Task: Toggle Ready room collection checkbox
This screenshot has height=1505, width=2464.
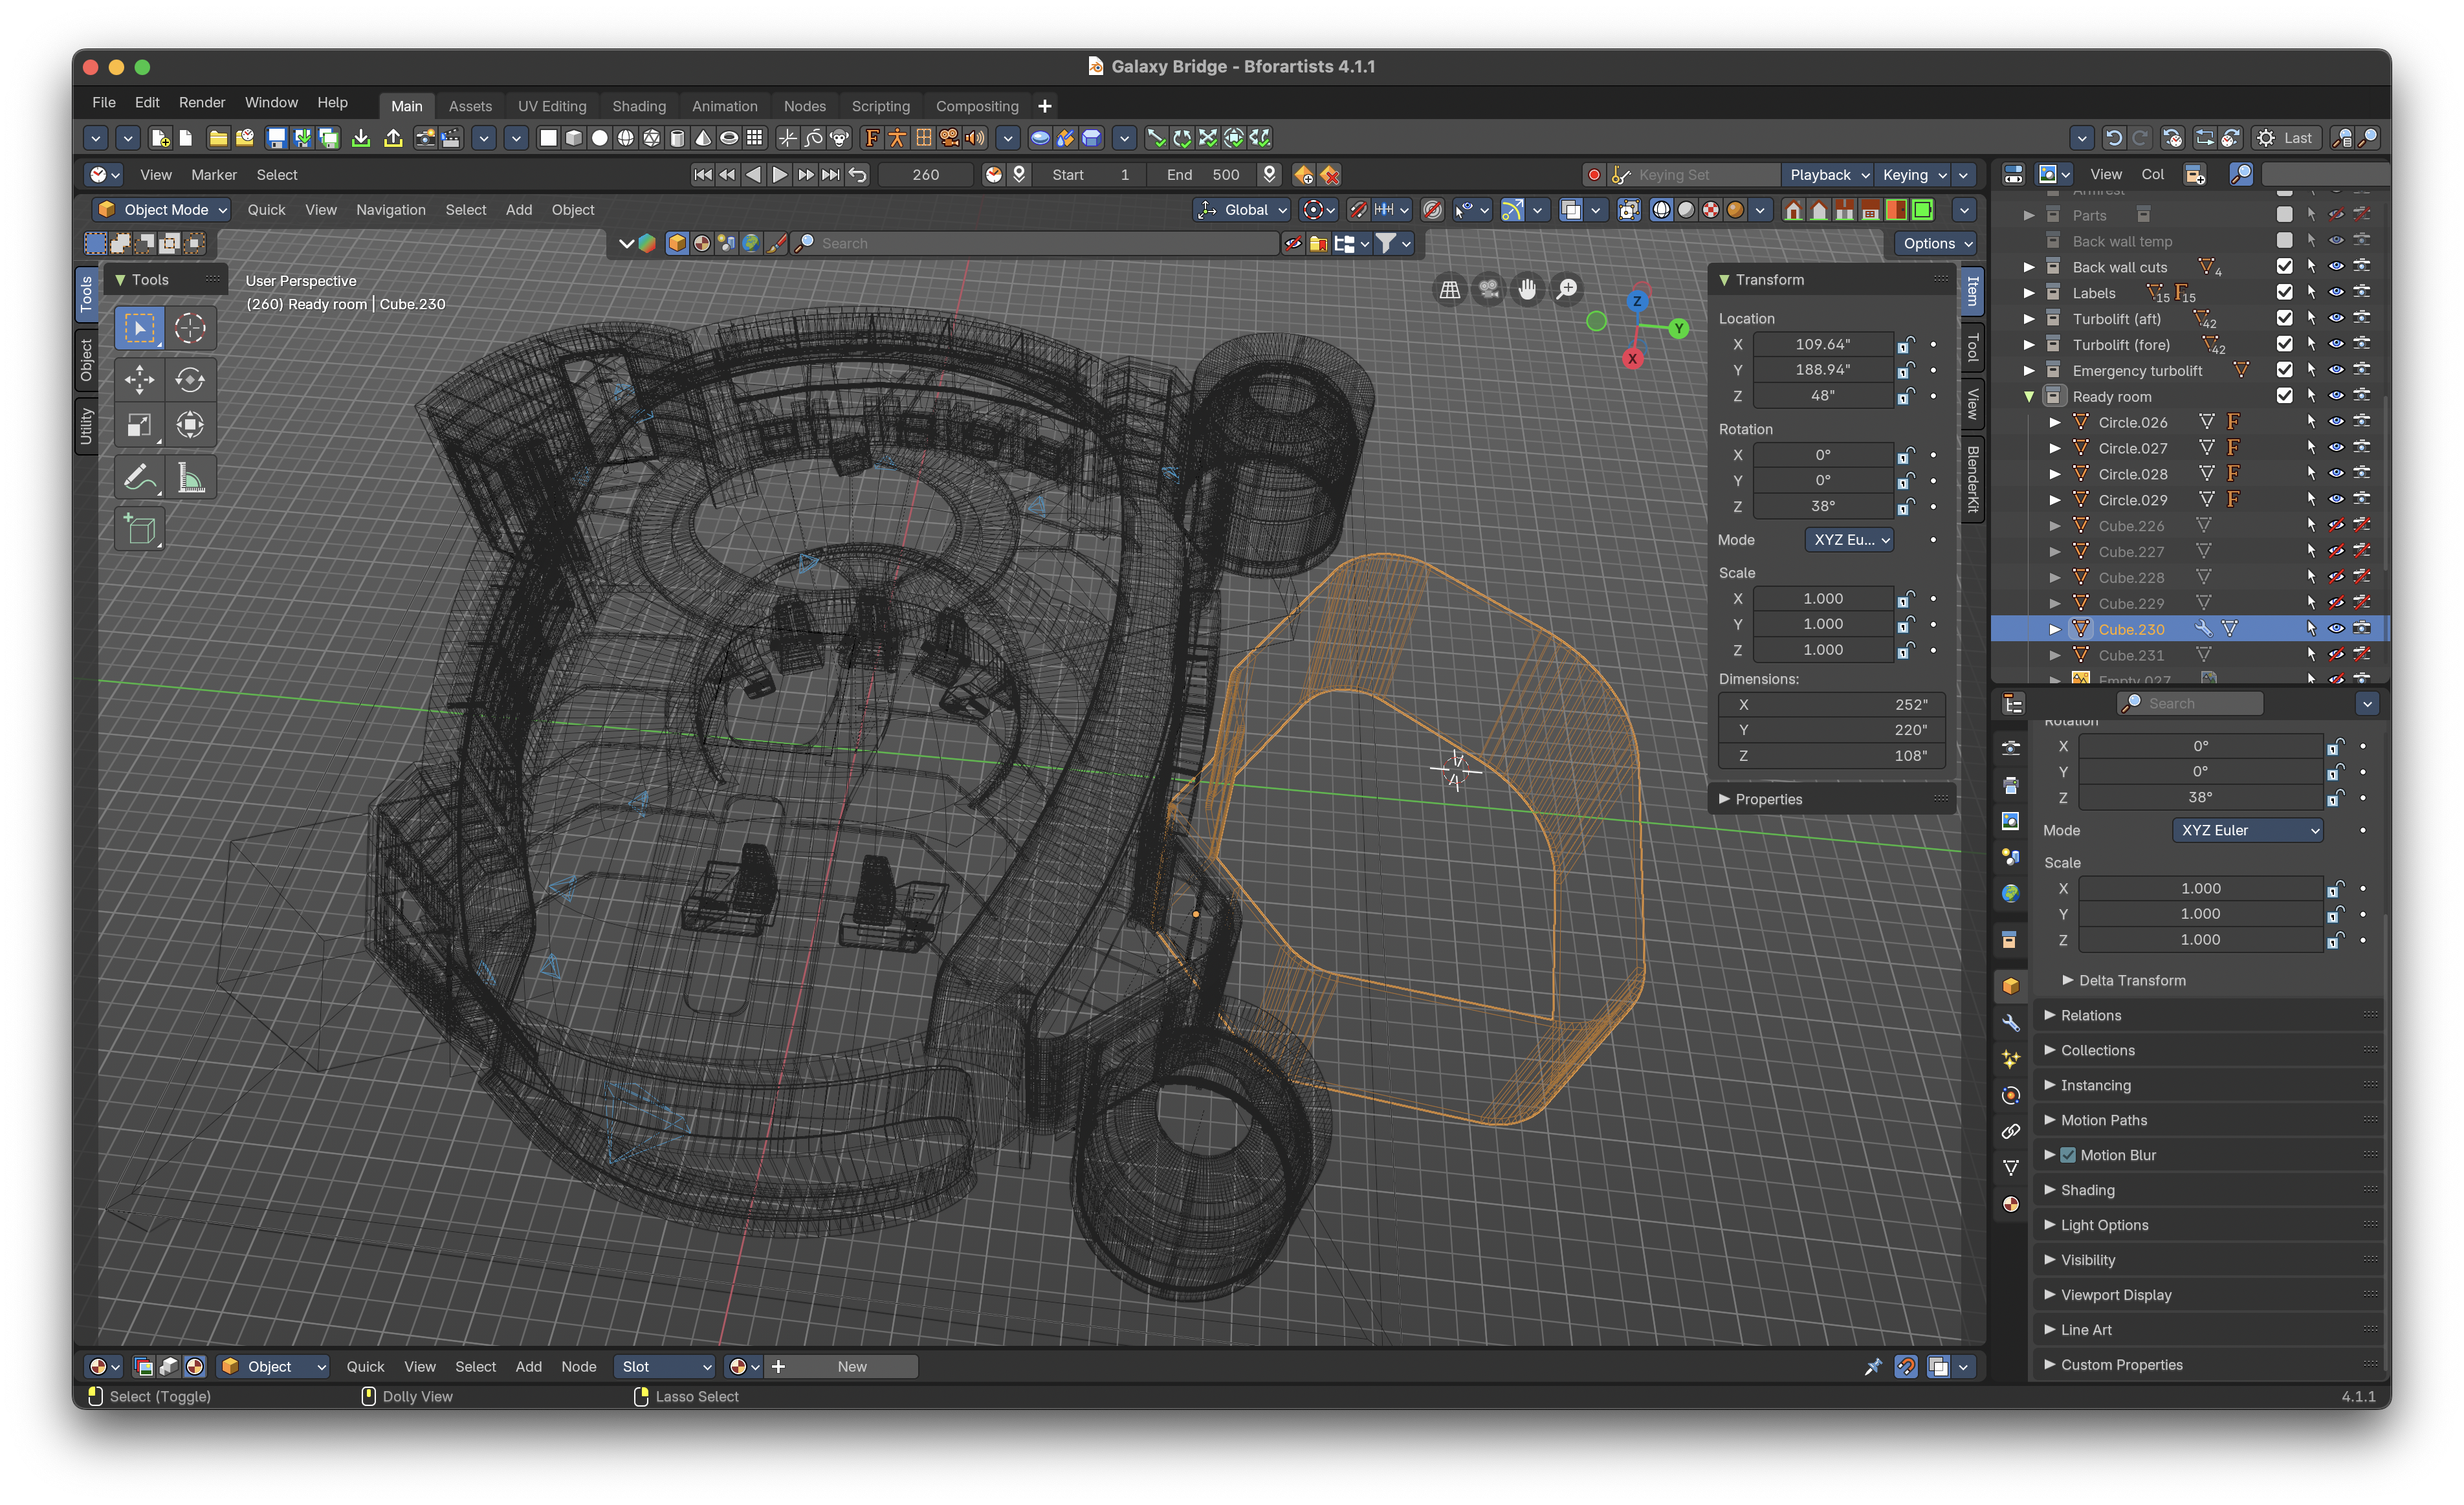Action: click(x=2284, y=396)
